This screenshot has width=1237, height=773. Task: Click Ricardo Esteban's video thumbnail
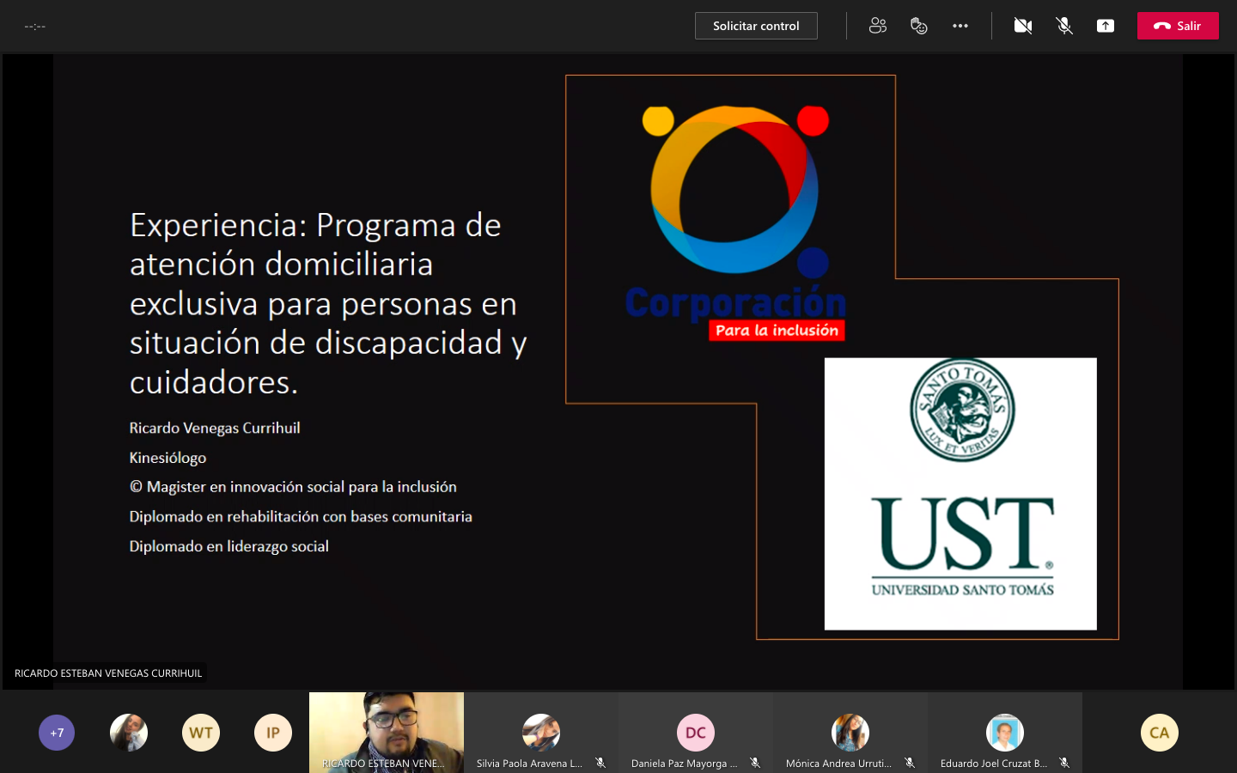point(387,726)
